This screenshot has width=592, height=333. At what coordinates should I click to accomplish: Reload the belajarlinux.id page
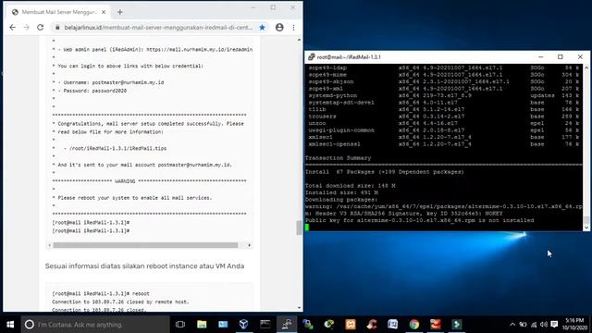pyautogui.click(x=41, y=27)
